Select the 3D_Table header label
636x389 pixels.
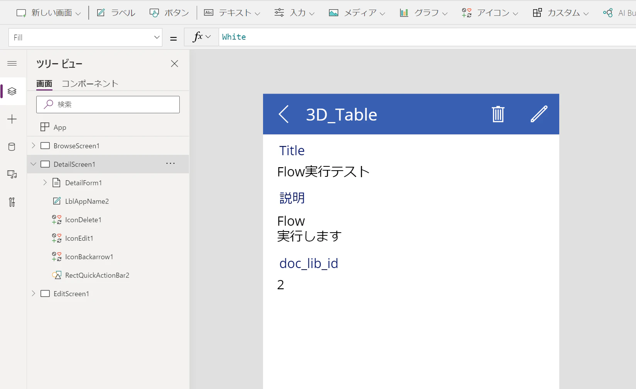coord(341,115)
